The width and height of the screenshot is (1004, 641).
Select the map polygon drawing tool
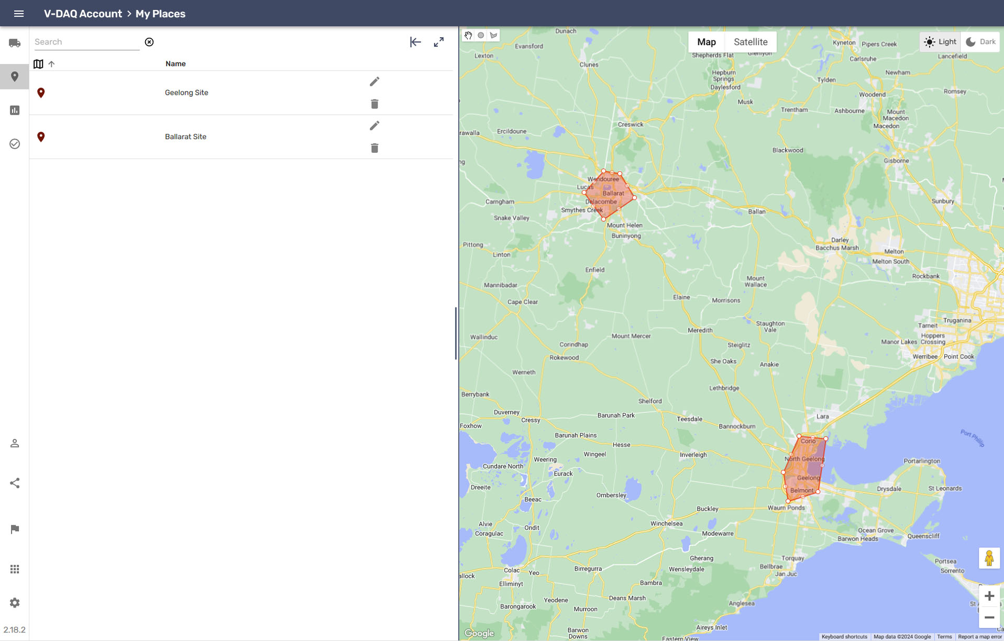click(x=493, y=35)
